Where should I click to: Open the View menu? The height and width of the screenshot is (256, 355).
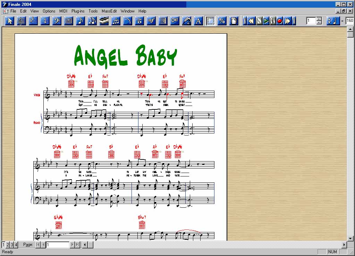coord(34,11)
